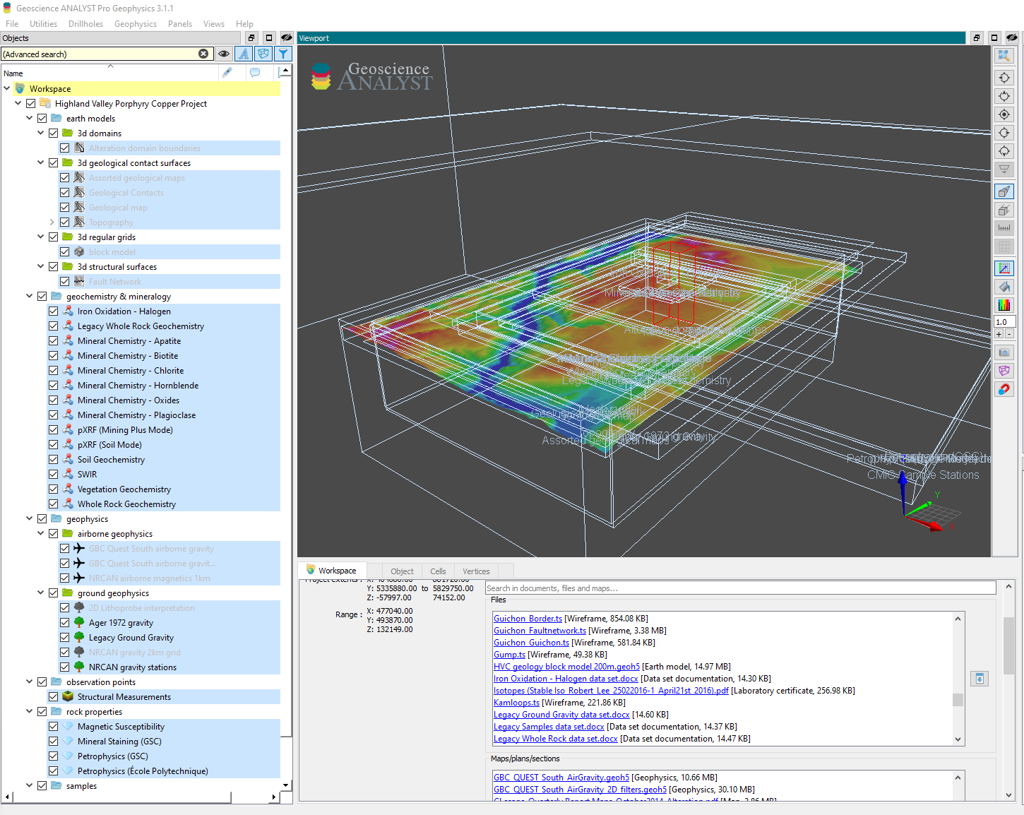The height and width of the screenshot is (815, 1024).
Task: Uncheck the SWIR checkbox
Action: (x=54, y=475)
